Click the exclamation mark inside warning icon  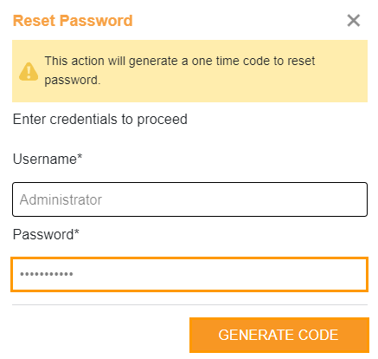29,72
